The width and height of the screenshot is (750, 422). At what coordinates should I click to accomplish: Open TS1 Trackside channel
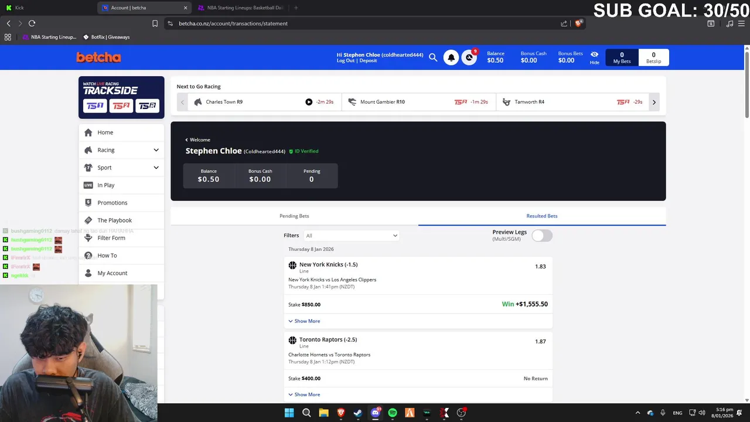click(x=95, y=106)
